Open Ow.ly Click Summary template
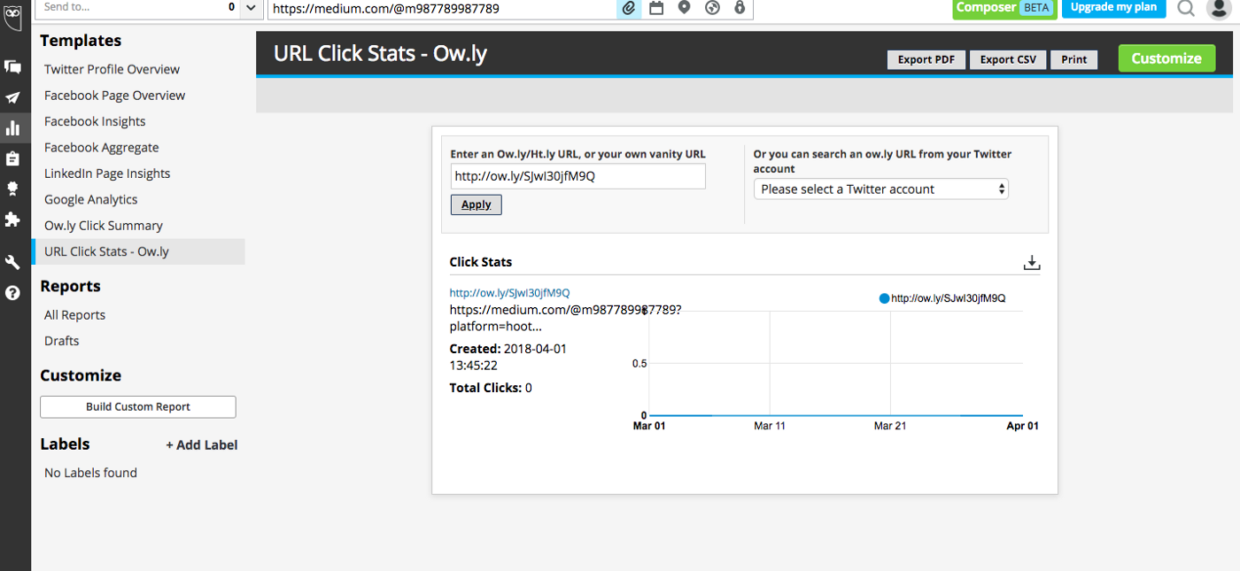1240x571 pixels. 104,225
